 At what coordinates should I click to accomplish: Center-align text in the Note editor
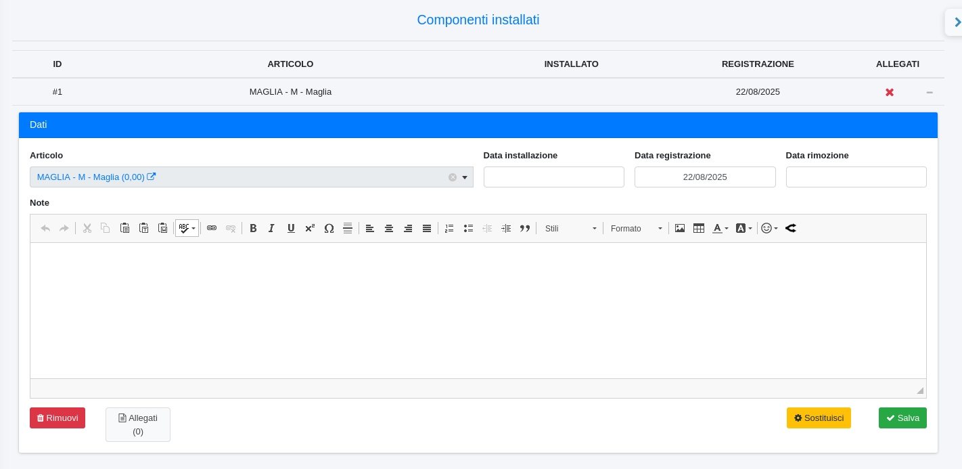(389, 229)
